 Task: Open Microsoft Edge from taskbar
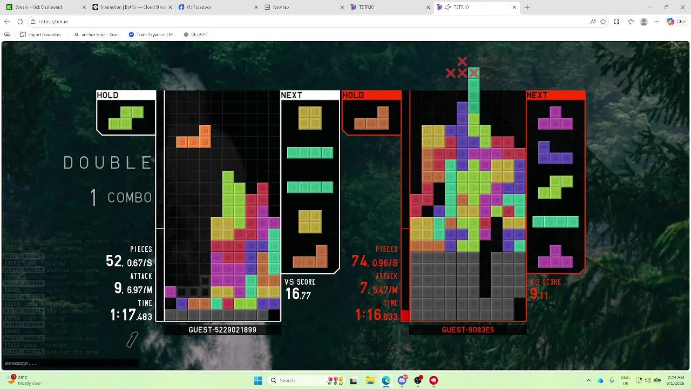tap(386, 380)
